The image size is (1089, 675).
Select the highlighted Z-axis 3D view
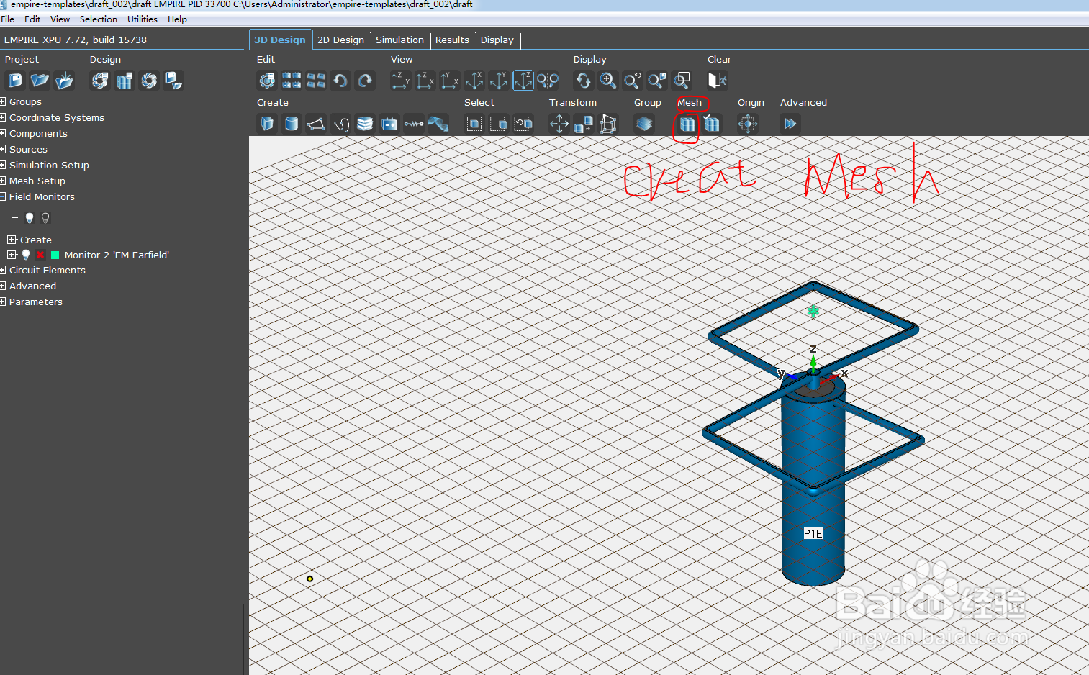523,81
